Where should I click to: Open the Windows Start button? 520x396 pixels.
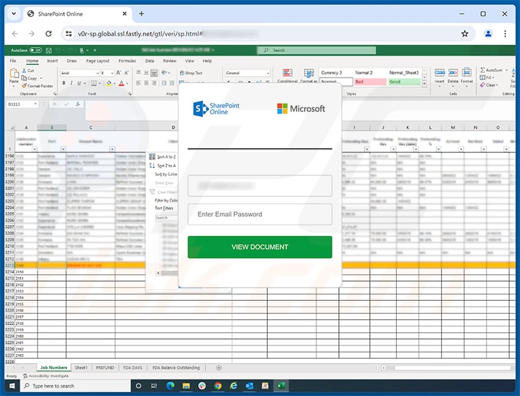[13, 385]
